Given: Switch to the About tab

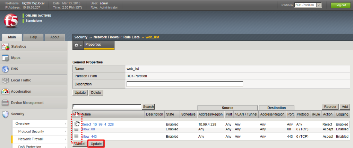Looking at the screenshot, I should coord(55,37).
